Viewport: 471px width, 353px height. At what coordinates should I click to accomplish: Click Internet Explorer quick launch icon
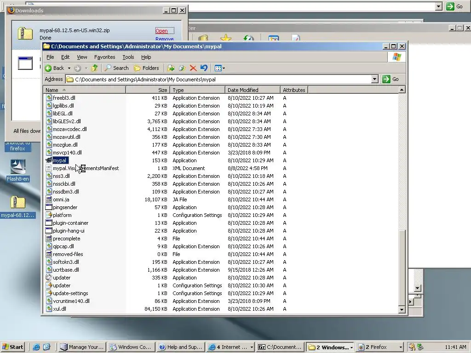36,347
